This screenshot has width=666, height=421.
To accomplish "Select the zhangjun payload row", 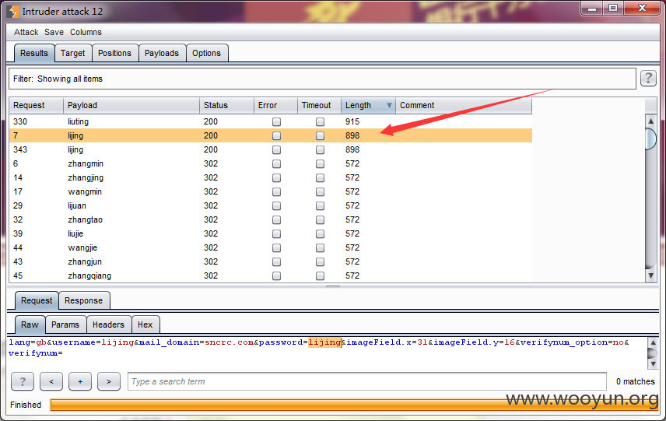I will 271,261.
